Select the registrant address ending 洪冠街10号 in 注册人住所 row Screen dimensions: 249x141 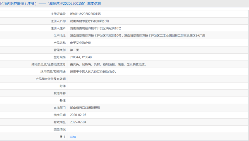(x=95, y=28)
